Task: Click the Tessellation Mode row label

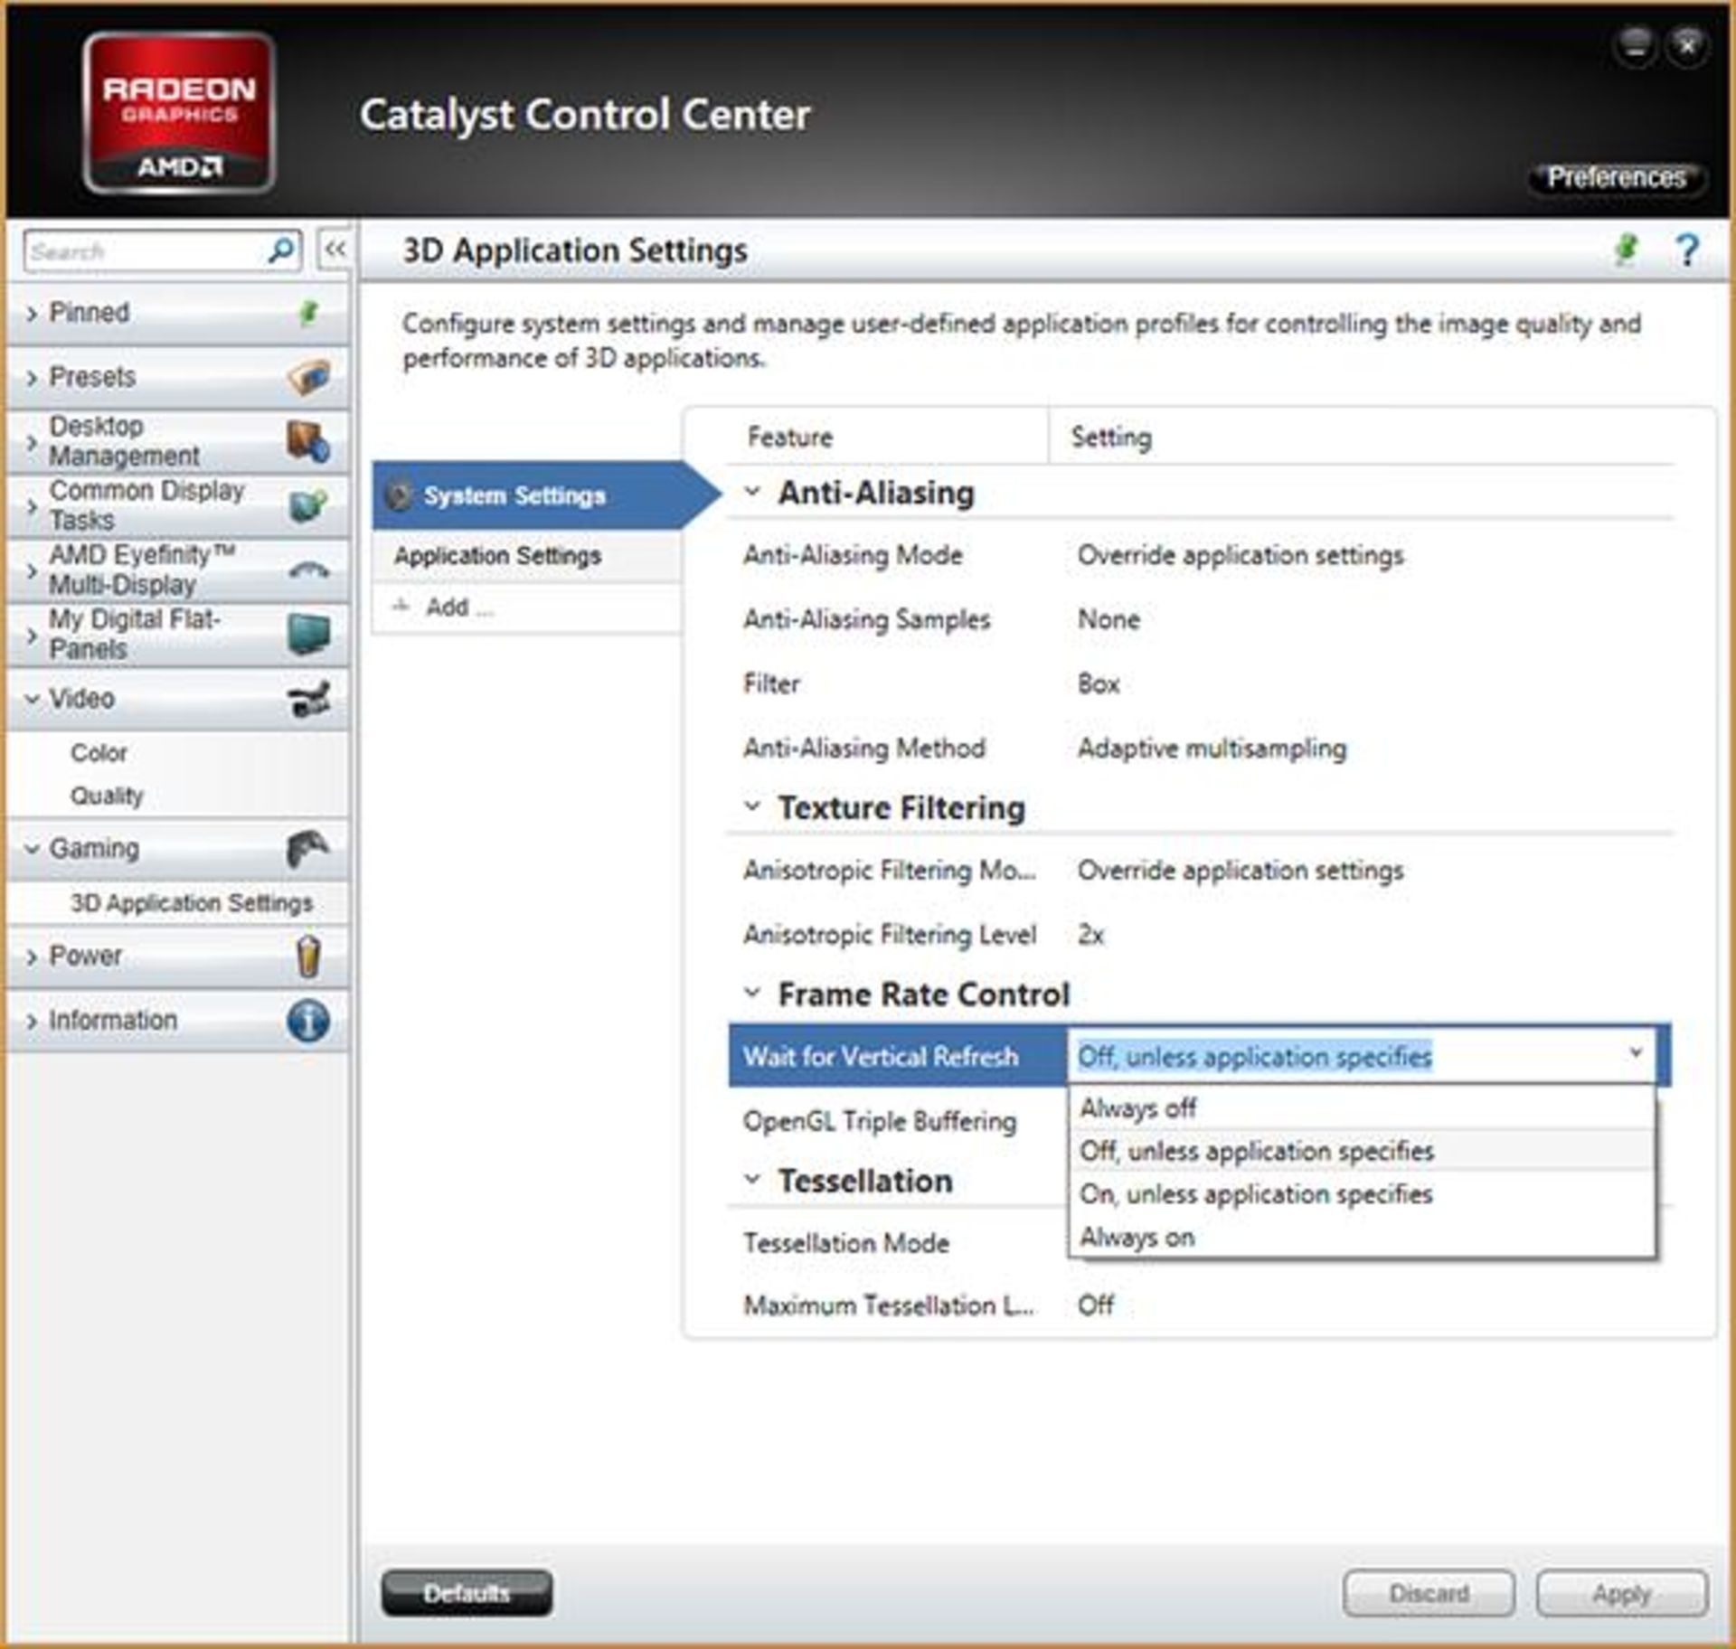Action: point(846,1243)
